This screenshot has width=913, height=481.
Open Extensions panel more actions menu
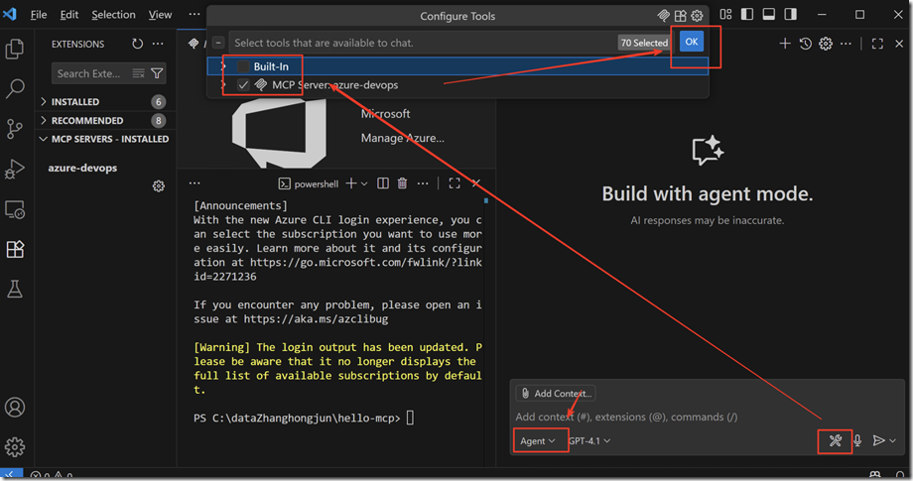[158, 44]
